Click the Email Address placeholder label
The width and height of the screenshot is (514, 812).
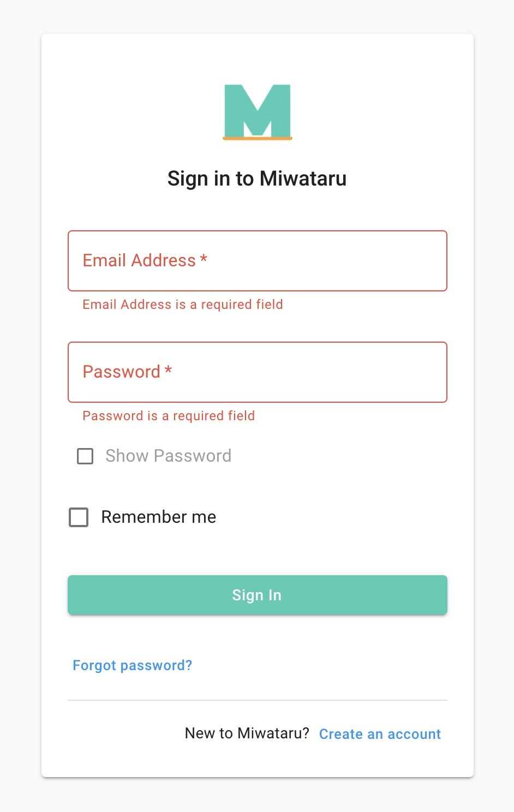145,261
